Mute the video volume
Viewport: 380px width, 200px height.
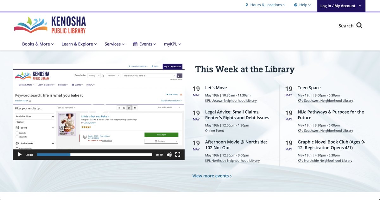coord(169,155)
